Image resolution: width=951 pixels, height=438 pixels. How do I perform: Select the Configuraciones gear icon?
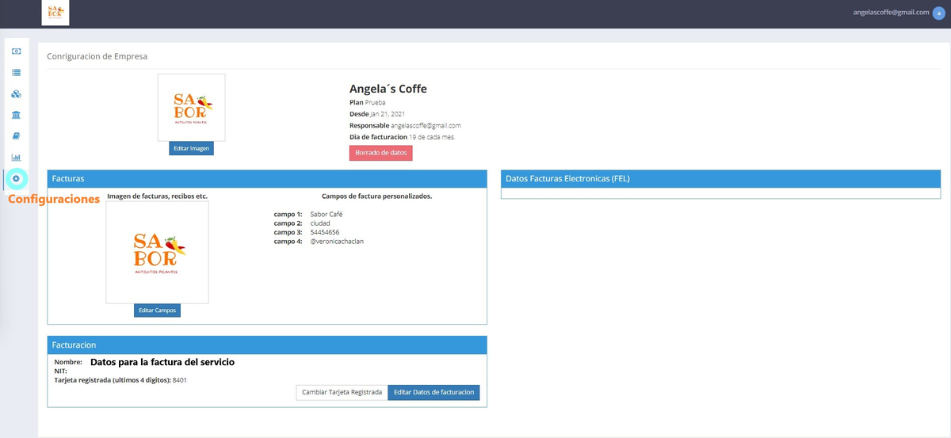(16, 178)
